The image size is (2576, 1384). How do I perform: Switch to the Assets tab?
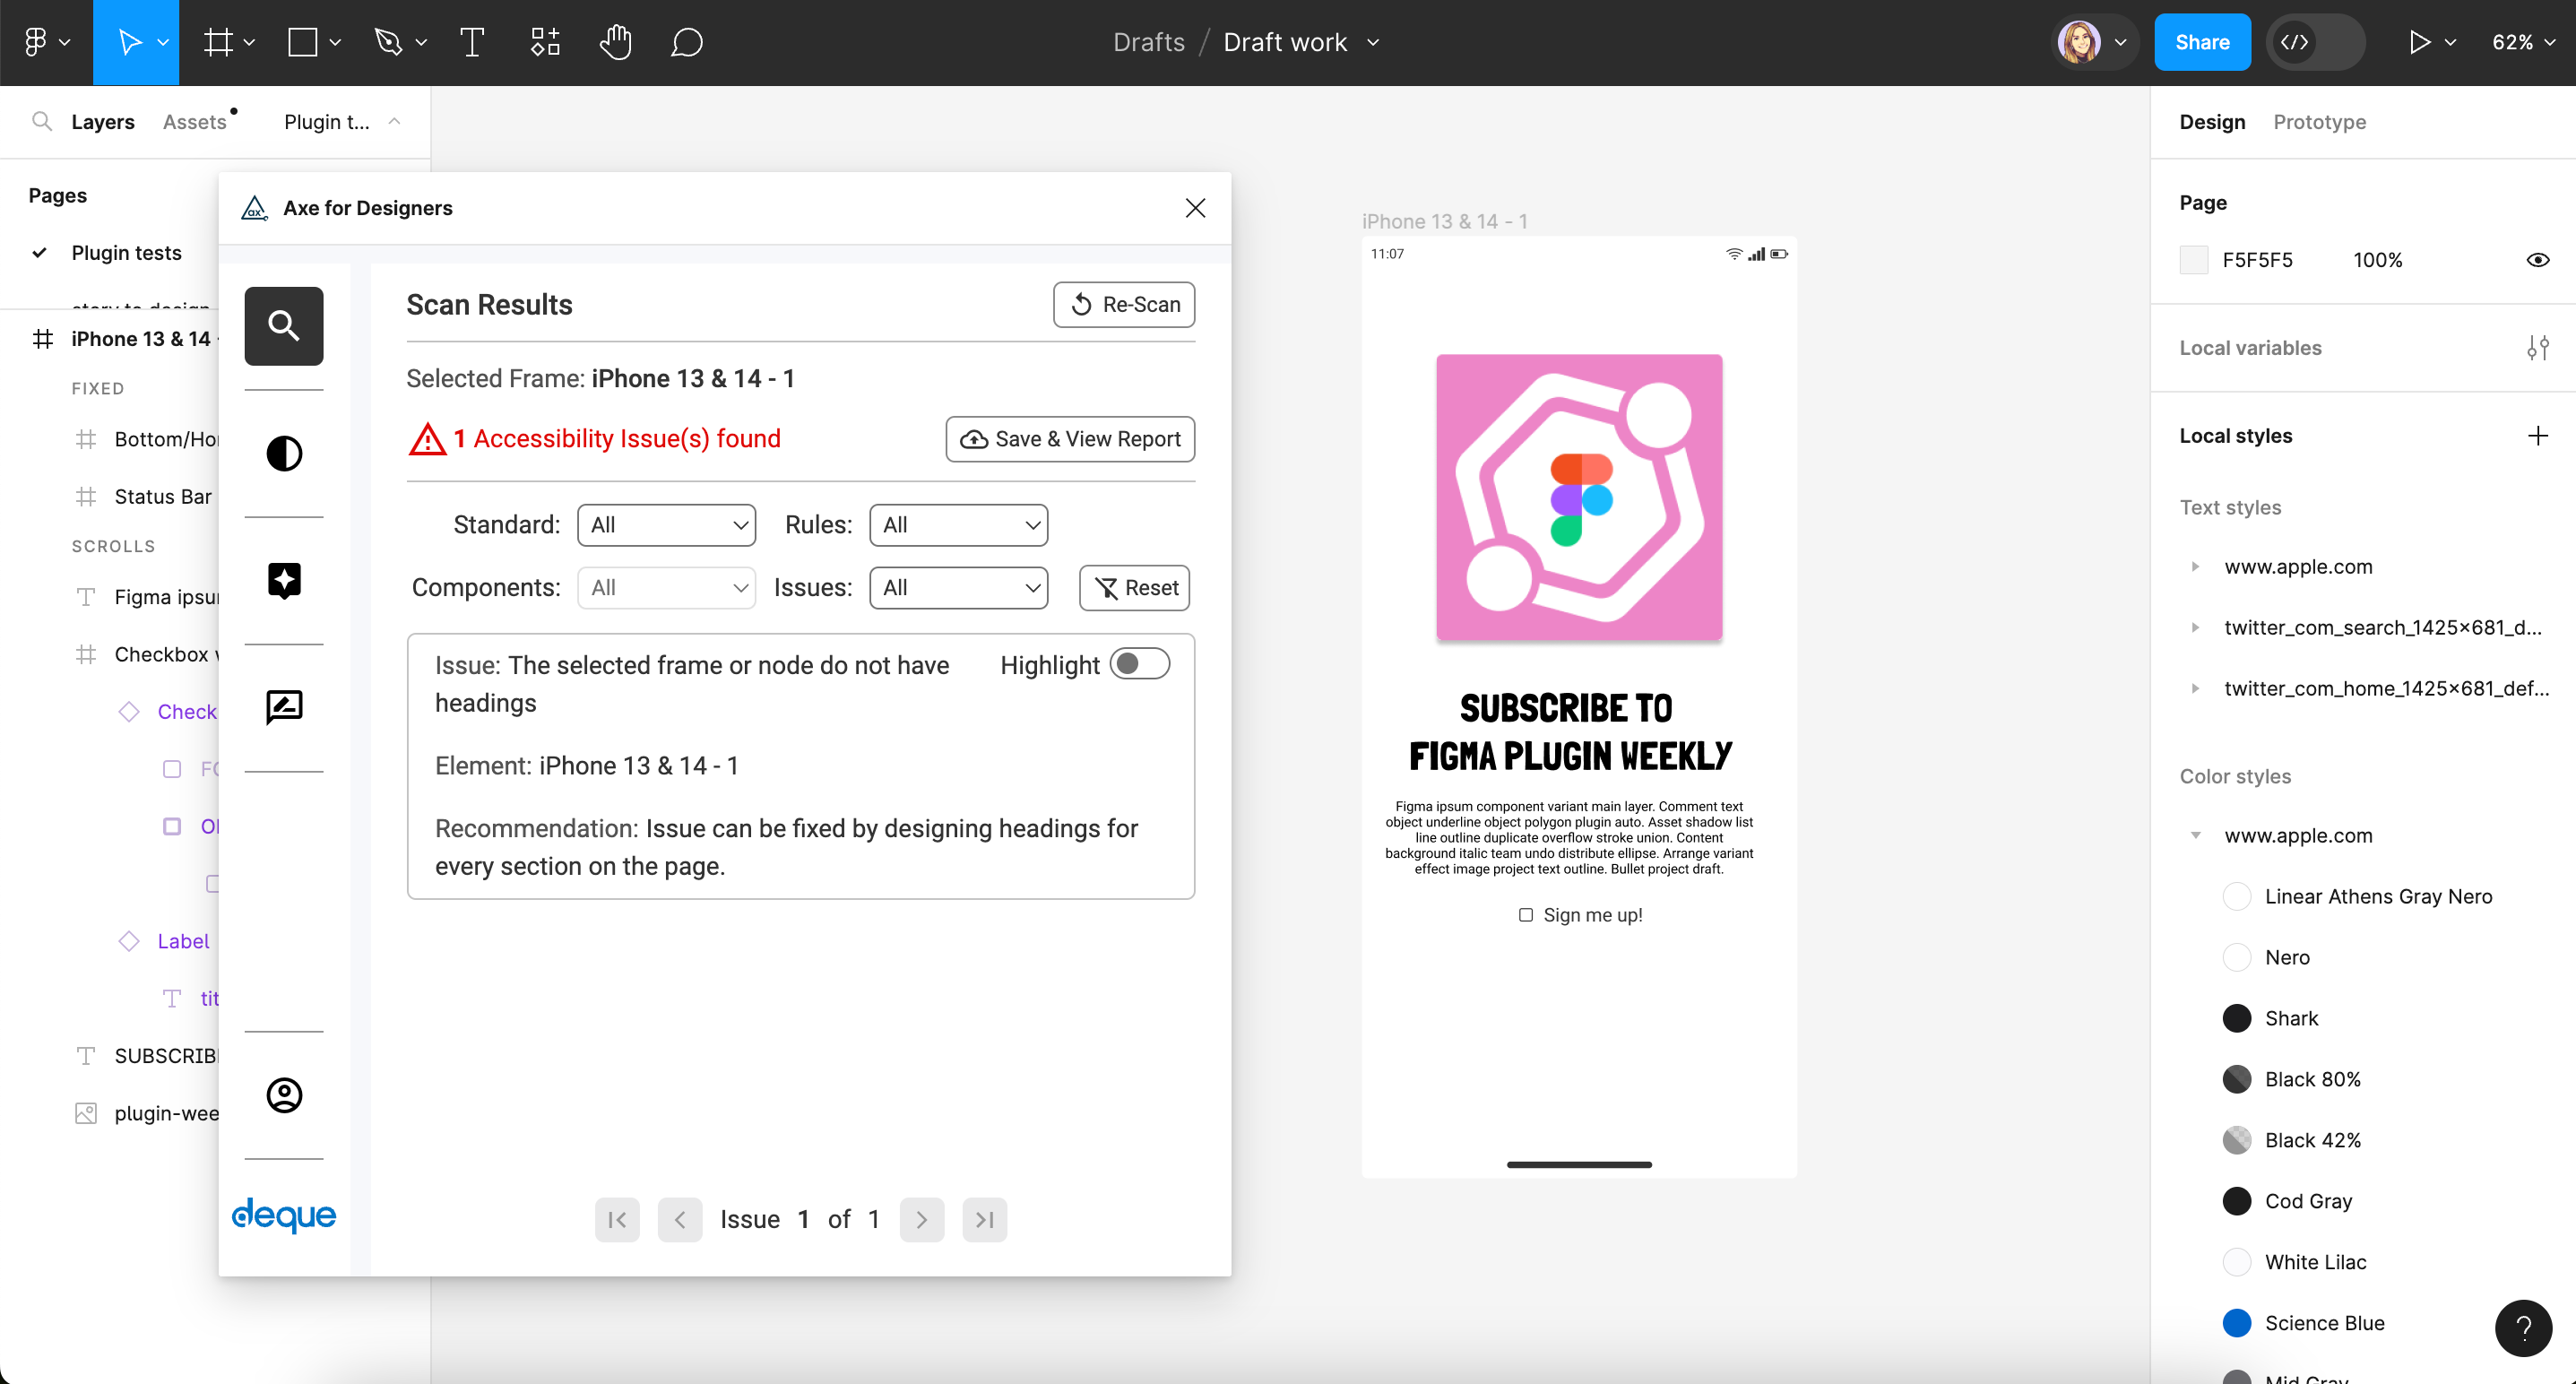tap(195, 122)
